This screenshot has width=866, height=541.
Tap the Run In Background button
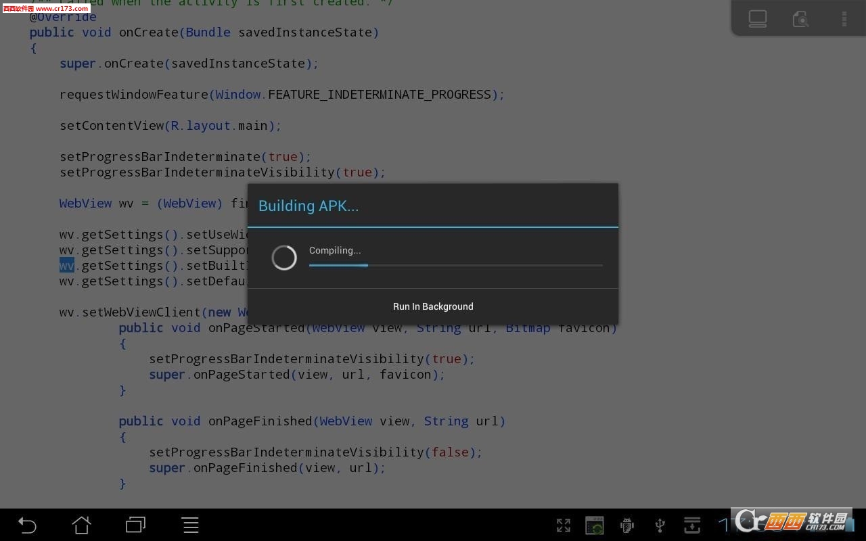click(433, 306)
